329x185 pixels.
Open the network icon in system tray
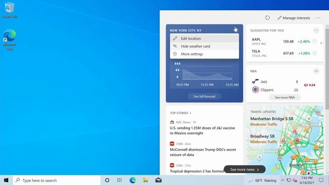point(289,180)
